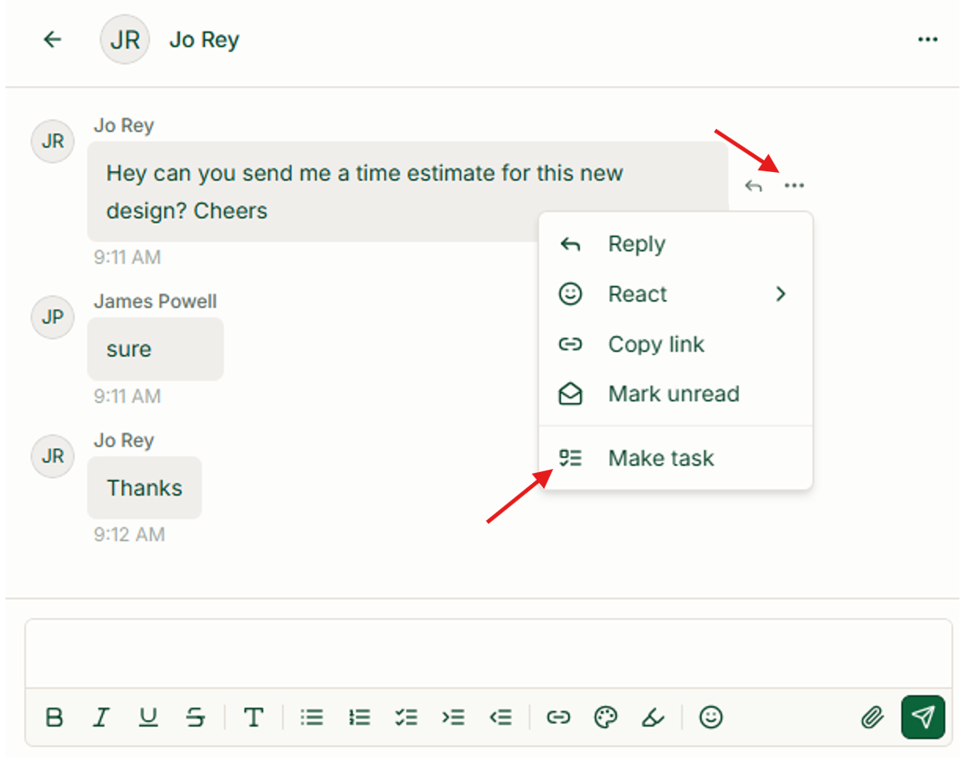Click the Jo Rey header avatar
Viewport: 972px width, 758px height.
[125, 39]
